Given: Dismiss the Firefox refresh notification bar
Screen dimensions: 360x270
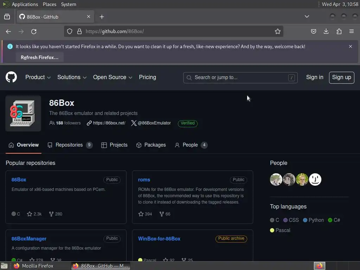Looking at the screenshot, I should [351, 46].
